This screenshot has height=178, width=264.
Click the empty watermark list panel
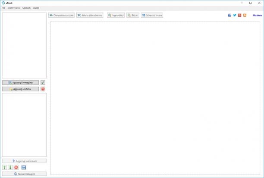24,125
